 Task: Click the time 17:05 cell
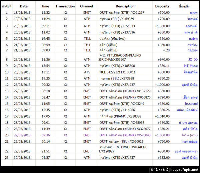[x=46, y=116]
